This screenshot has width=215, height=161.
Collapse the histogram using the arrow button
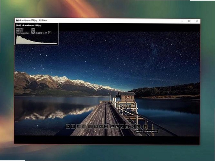(50, 33)
